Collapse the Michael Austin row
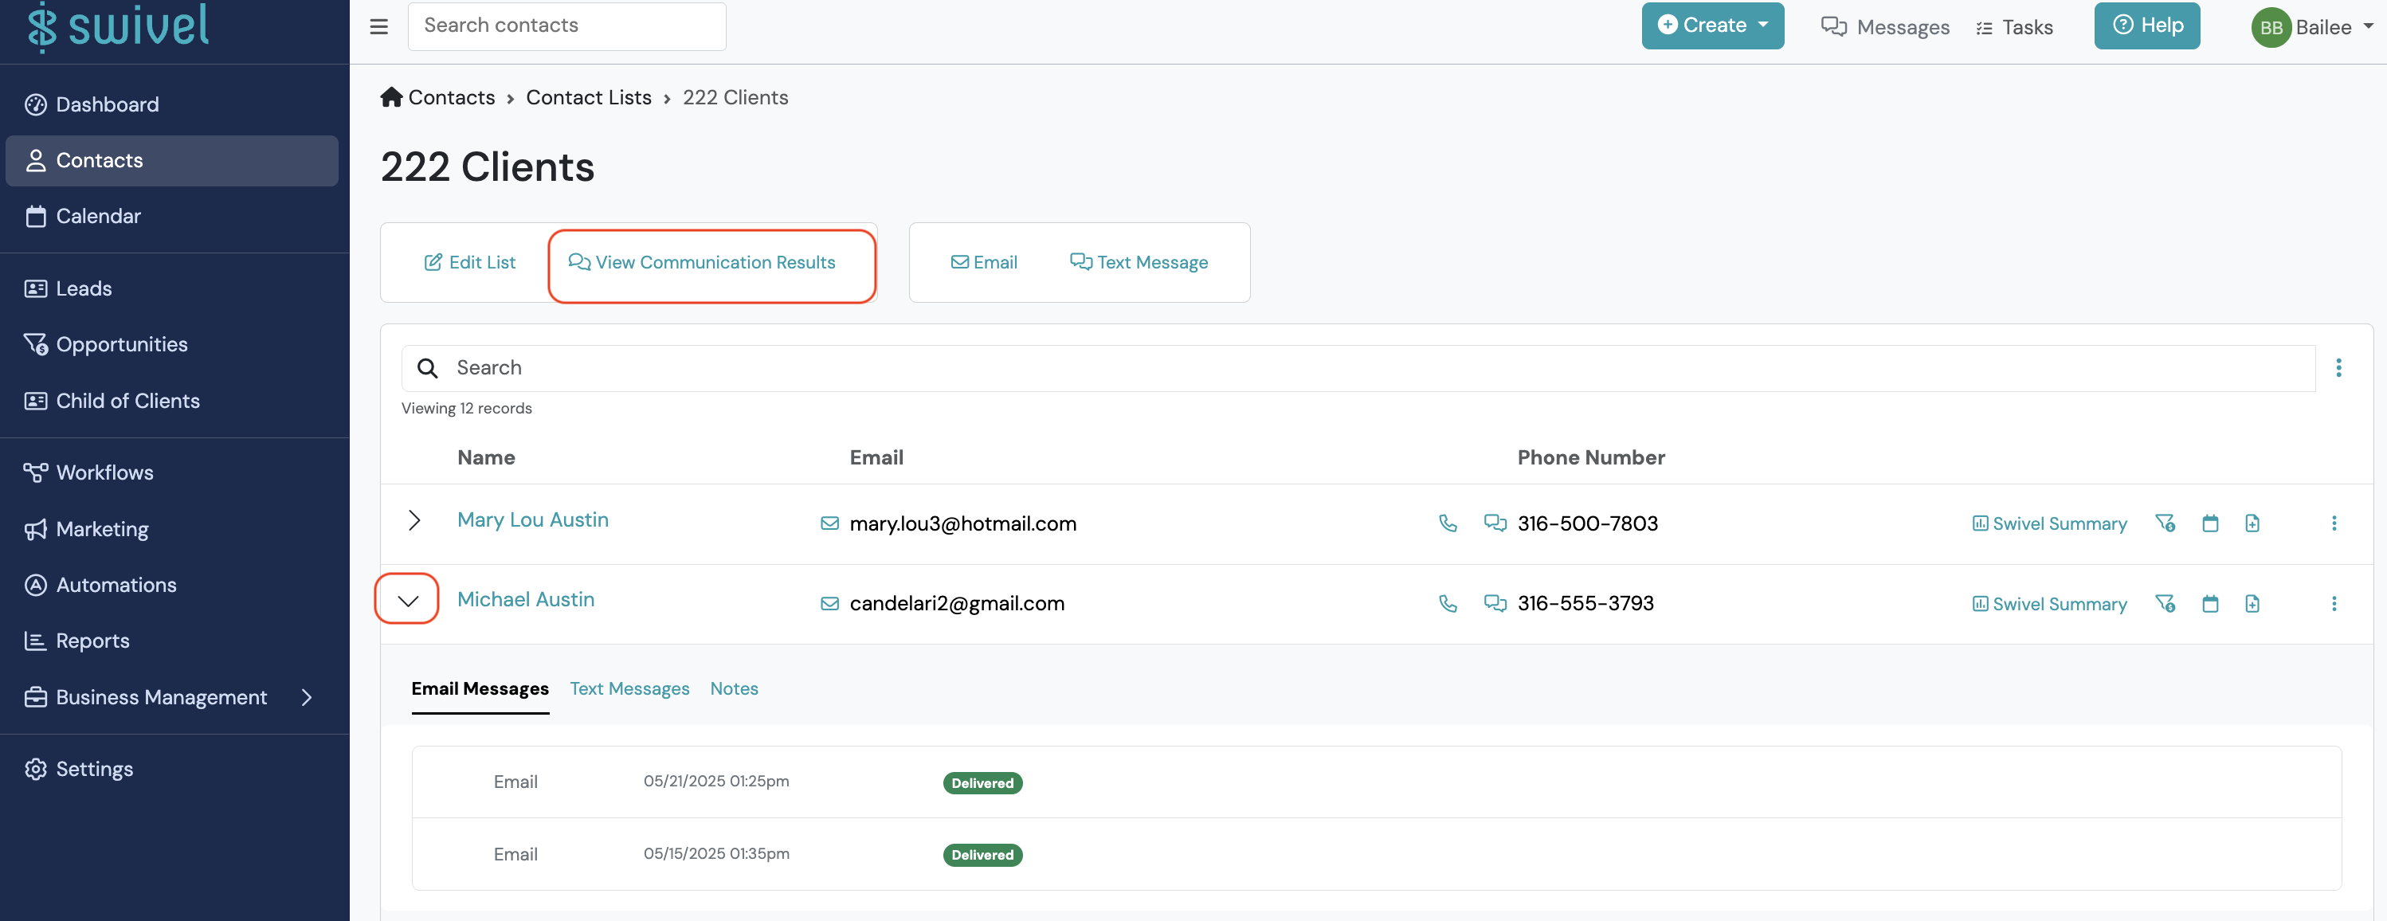 coord(408,601)
